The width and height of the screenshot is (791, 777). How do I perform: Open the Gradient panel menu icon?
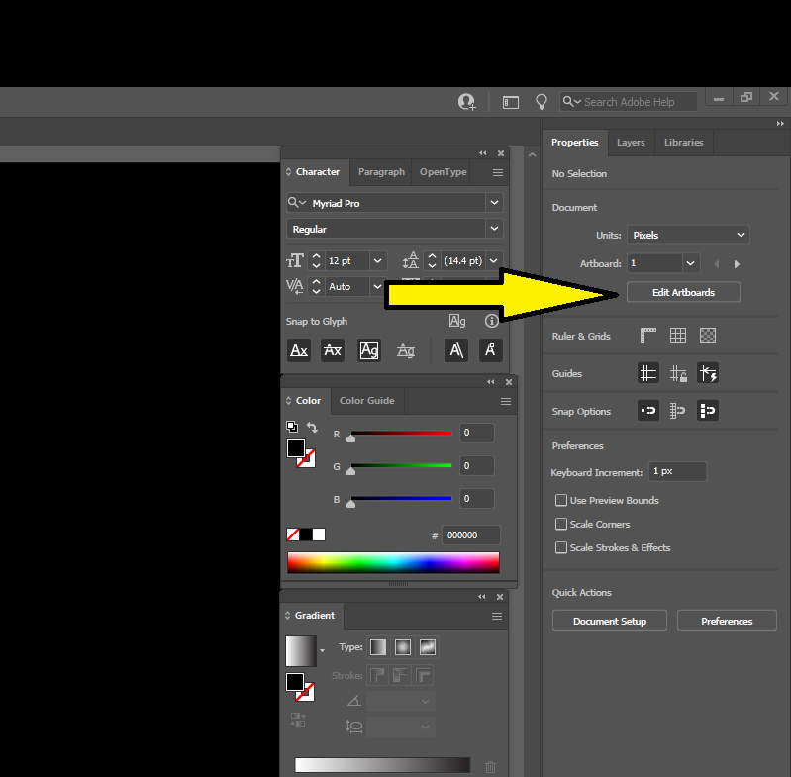tap(497, 616)
